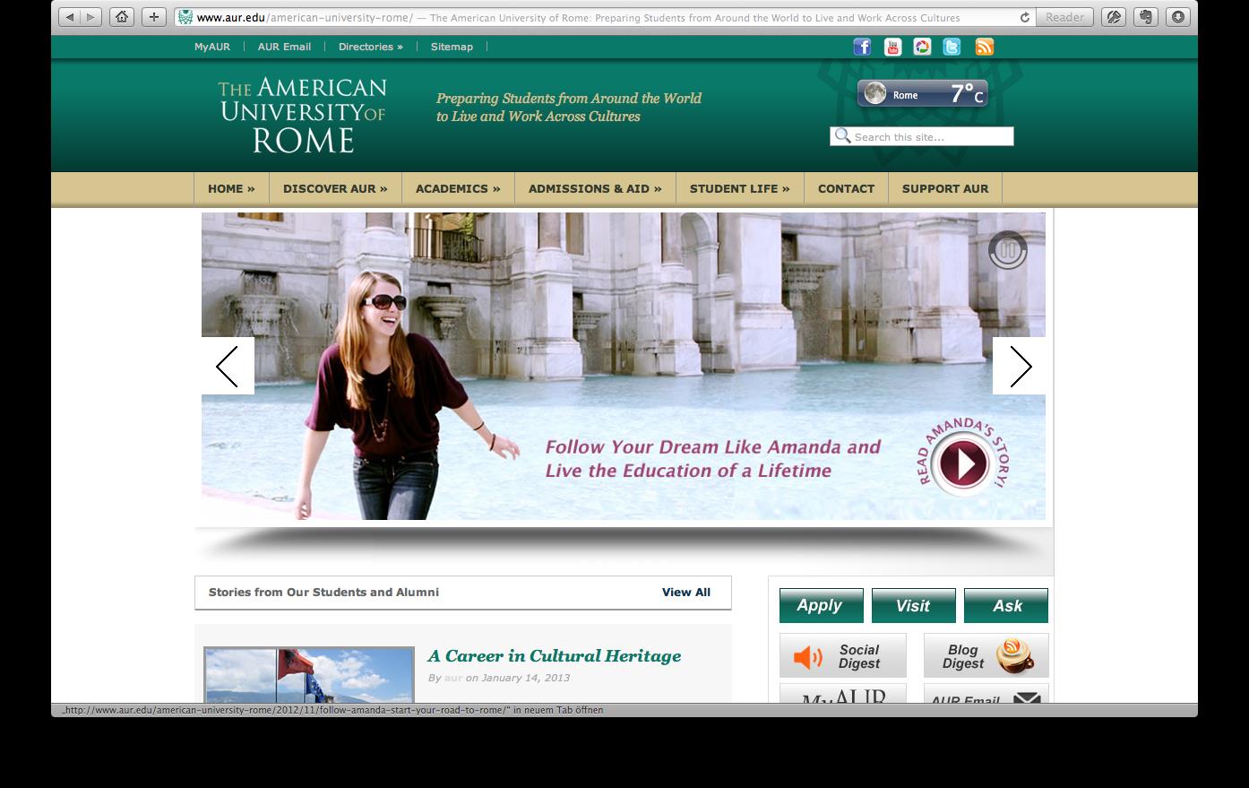Click View All stories link
This screenshot has height=788, width=1249.
coord(686,593)
